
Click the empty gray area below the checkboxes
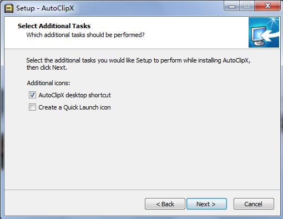(143, 149)
